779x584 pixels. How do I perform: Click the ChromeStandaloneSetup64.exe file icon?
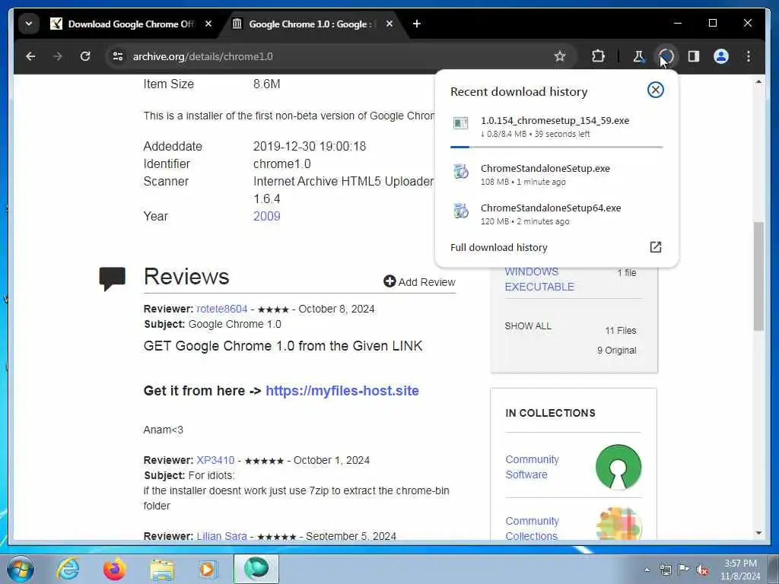460,211
